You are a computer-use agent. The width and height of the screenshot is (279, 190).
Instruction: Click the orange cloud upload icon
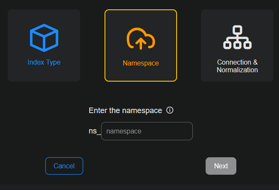coord(140,39)
